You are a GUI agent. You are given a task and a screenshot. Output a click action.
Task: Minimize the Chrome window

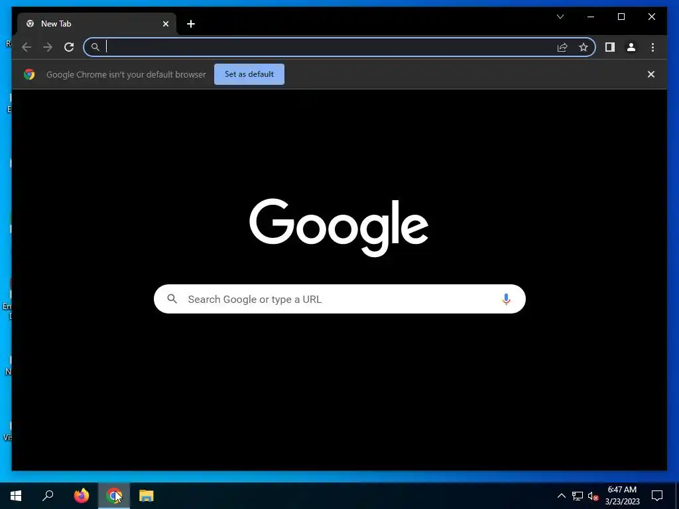click(591, 17)
